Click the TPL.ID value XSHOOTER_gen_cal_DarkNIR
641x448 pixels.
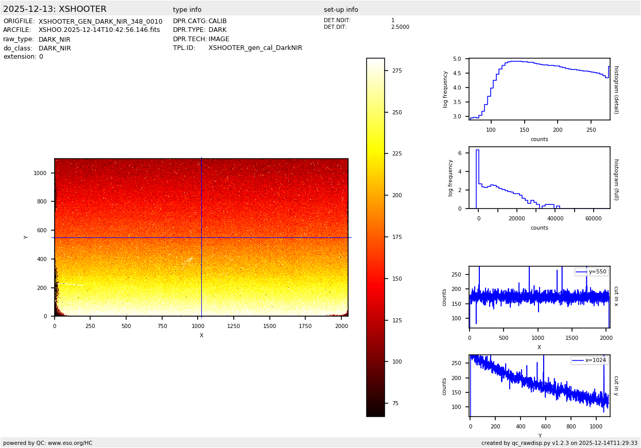click(x=255, y=48)
